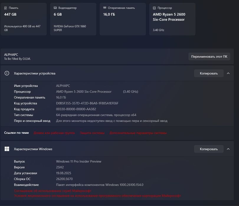The height and width of the screenshot is (206, 239).
Task: Click the AMD Ryzen 5 2600 Six-Core Processor value
Action: click(x=84, y=91)
